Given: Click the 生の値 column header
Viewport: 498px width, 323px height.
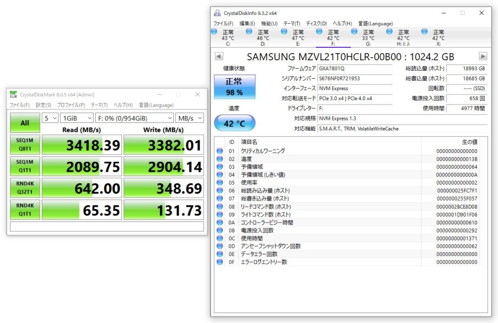Looking at the screenshot, I should pyautogui.click(x=470, y=142).
